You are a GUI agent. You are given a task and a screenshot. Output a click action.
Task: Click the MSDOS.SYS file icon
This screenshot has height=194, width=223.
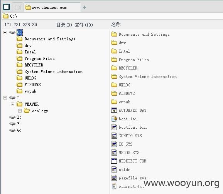[114, 153]
